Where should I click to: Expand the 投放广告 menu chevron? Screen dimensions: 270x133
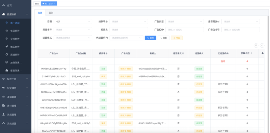(x=27, y=79)
